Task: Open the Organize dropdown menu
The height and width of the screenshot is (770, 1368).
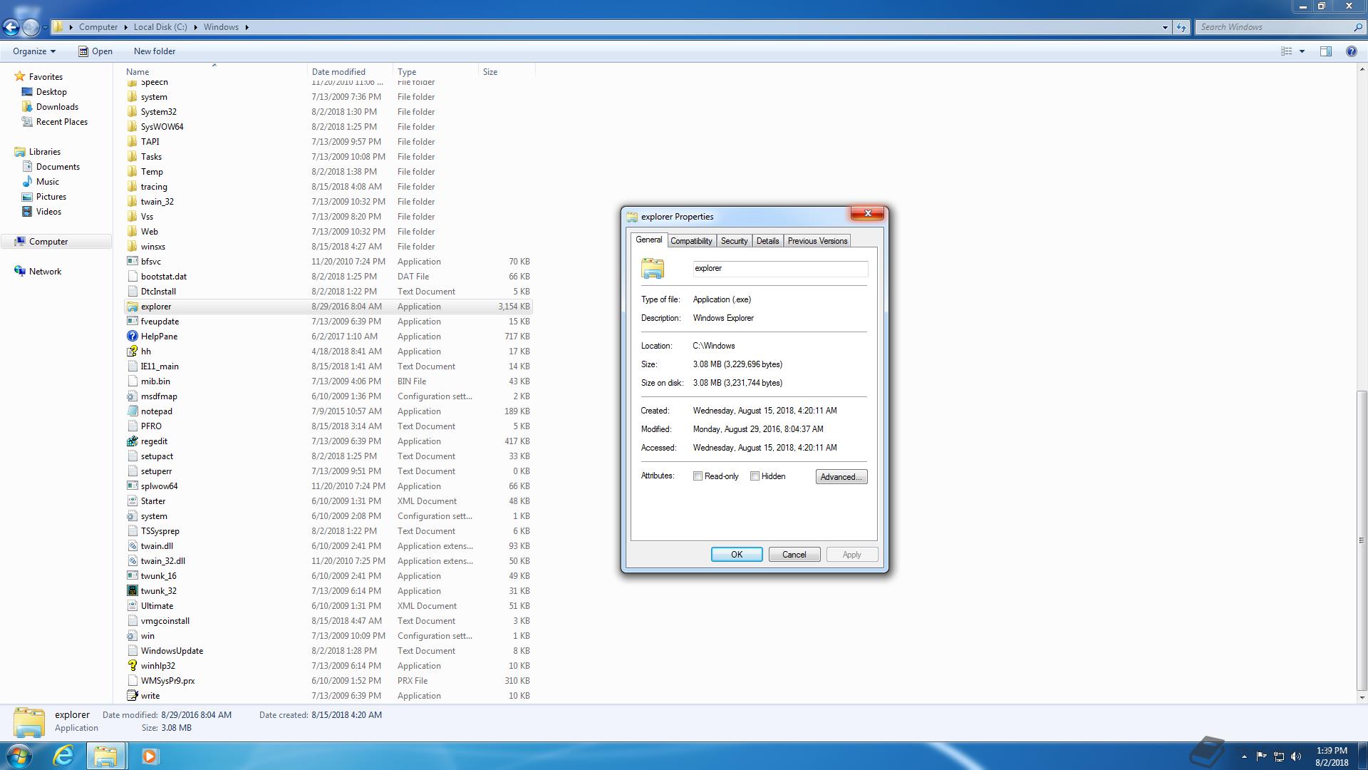Action: click(34, 51)
